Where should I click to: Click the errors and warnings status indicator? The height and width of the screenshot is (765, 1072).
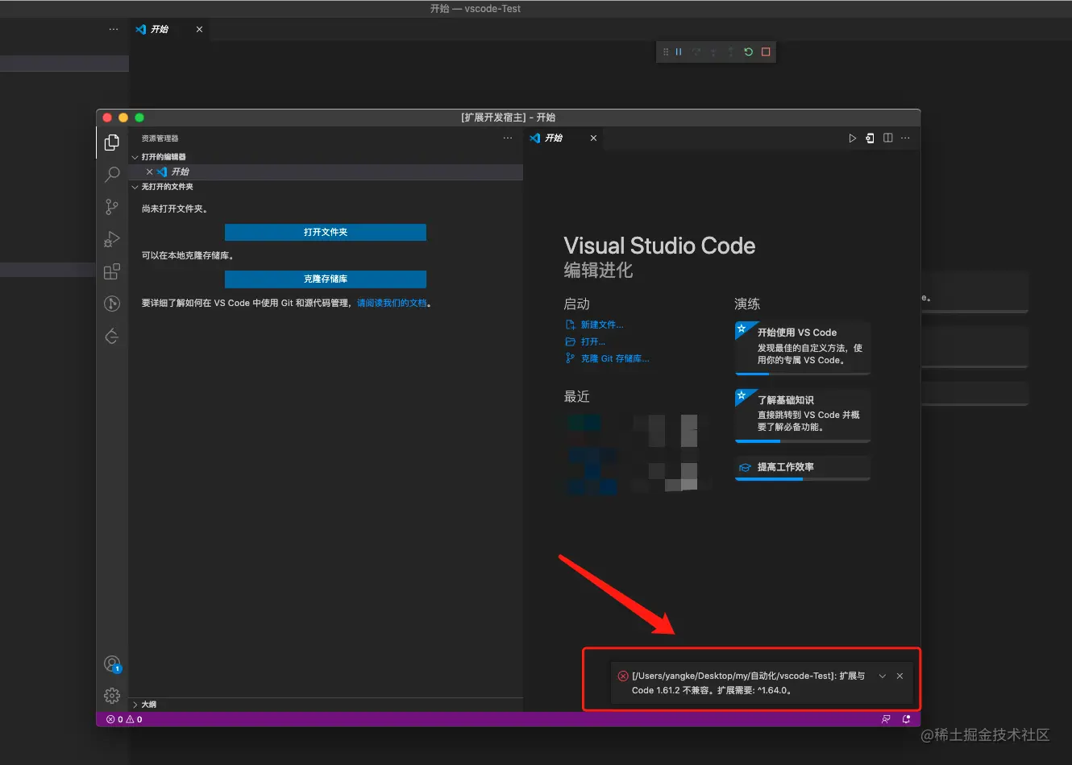pyautogui.click(x=124, y=720)
